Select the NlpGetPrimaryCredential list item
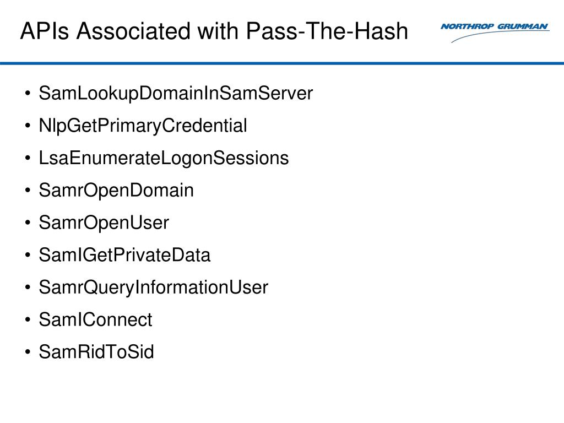Viewport: 564px width, 423px height. coord(143,126)
